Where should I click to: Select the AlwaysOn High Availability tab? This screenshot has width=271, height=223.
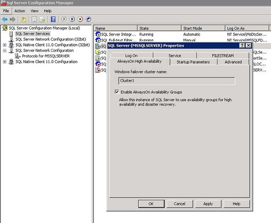coord(139,61)
